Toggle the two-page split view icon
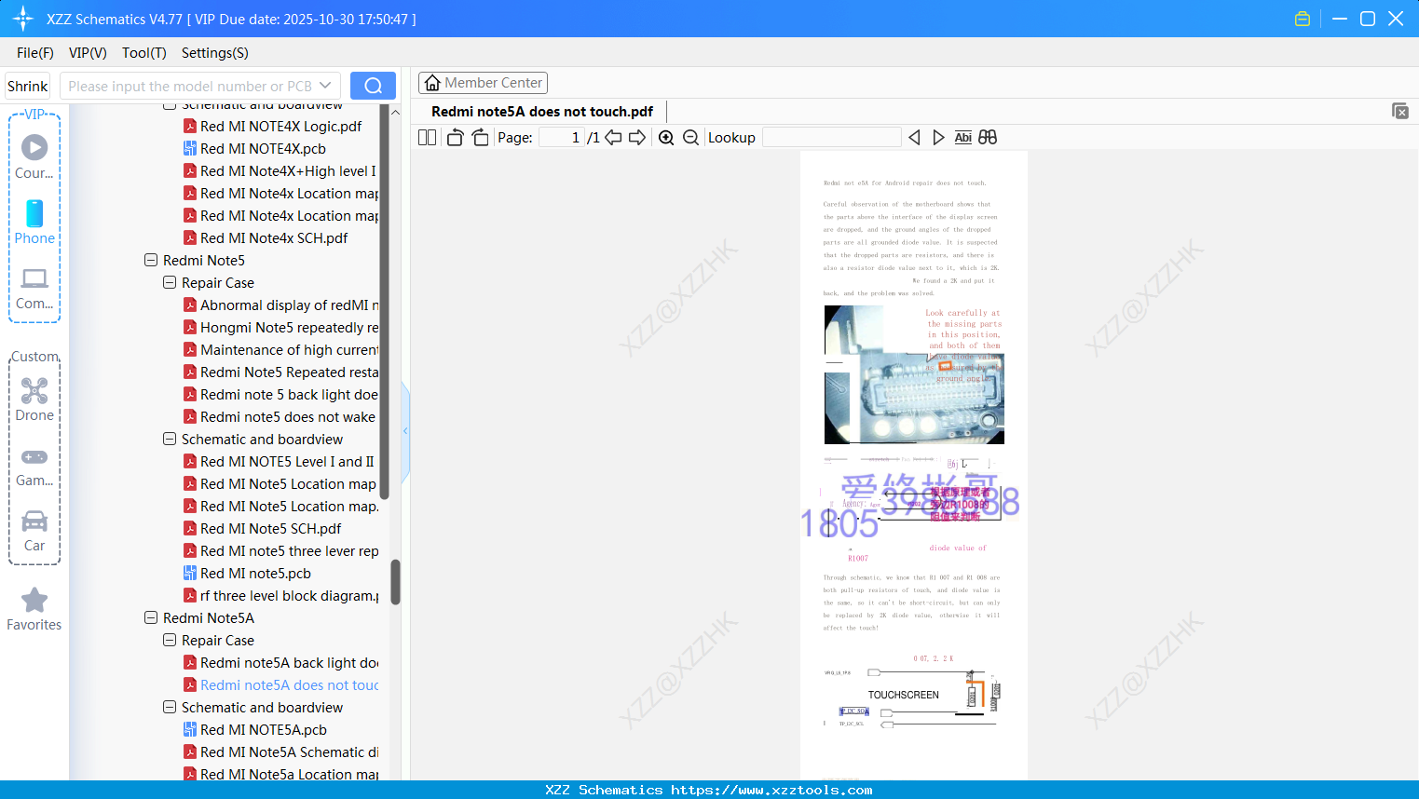This screenshot has height=799, width=1419. (427, 138)
